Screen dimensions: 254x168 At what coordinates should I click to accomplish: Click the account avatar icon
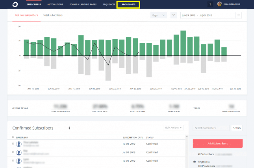click(220, 4)
